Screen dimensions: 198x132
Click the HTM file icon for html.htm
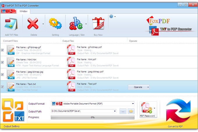[10, 62]
